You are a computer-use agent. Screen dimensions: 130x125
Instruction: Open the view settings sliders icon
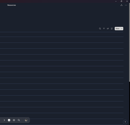pyautogui.click(x=112, y=28)
